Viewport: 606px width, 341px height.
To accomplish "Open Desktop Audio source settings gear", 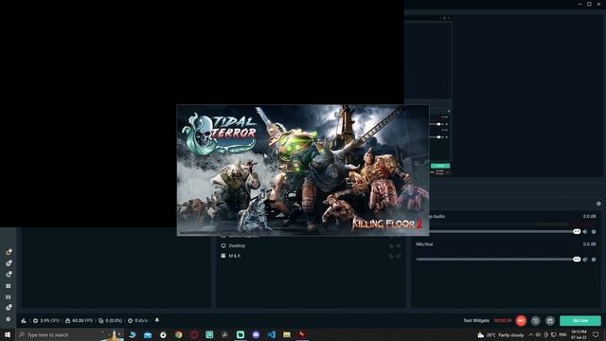I will pyautogui.click(x=594, y=231).
